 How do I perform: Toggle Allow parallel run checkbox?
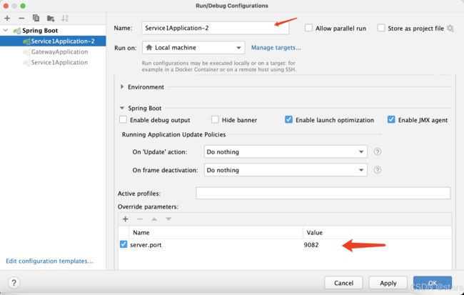[308, 28]
